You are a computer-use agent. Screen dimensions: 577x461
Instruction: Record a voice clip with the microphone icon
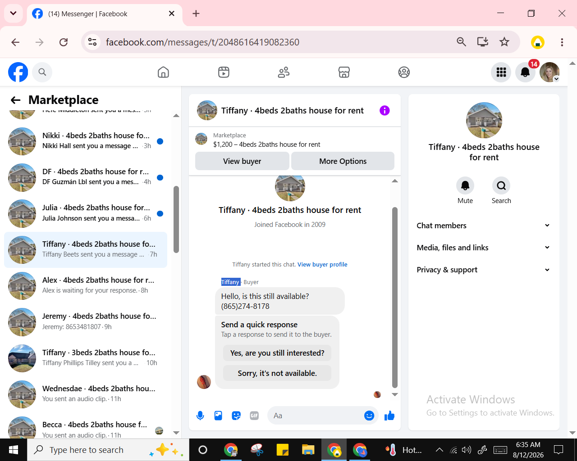[200, 416]
